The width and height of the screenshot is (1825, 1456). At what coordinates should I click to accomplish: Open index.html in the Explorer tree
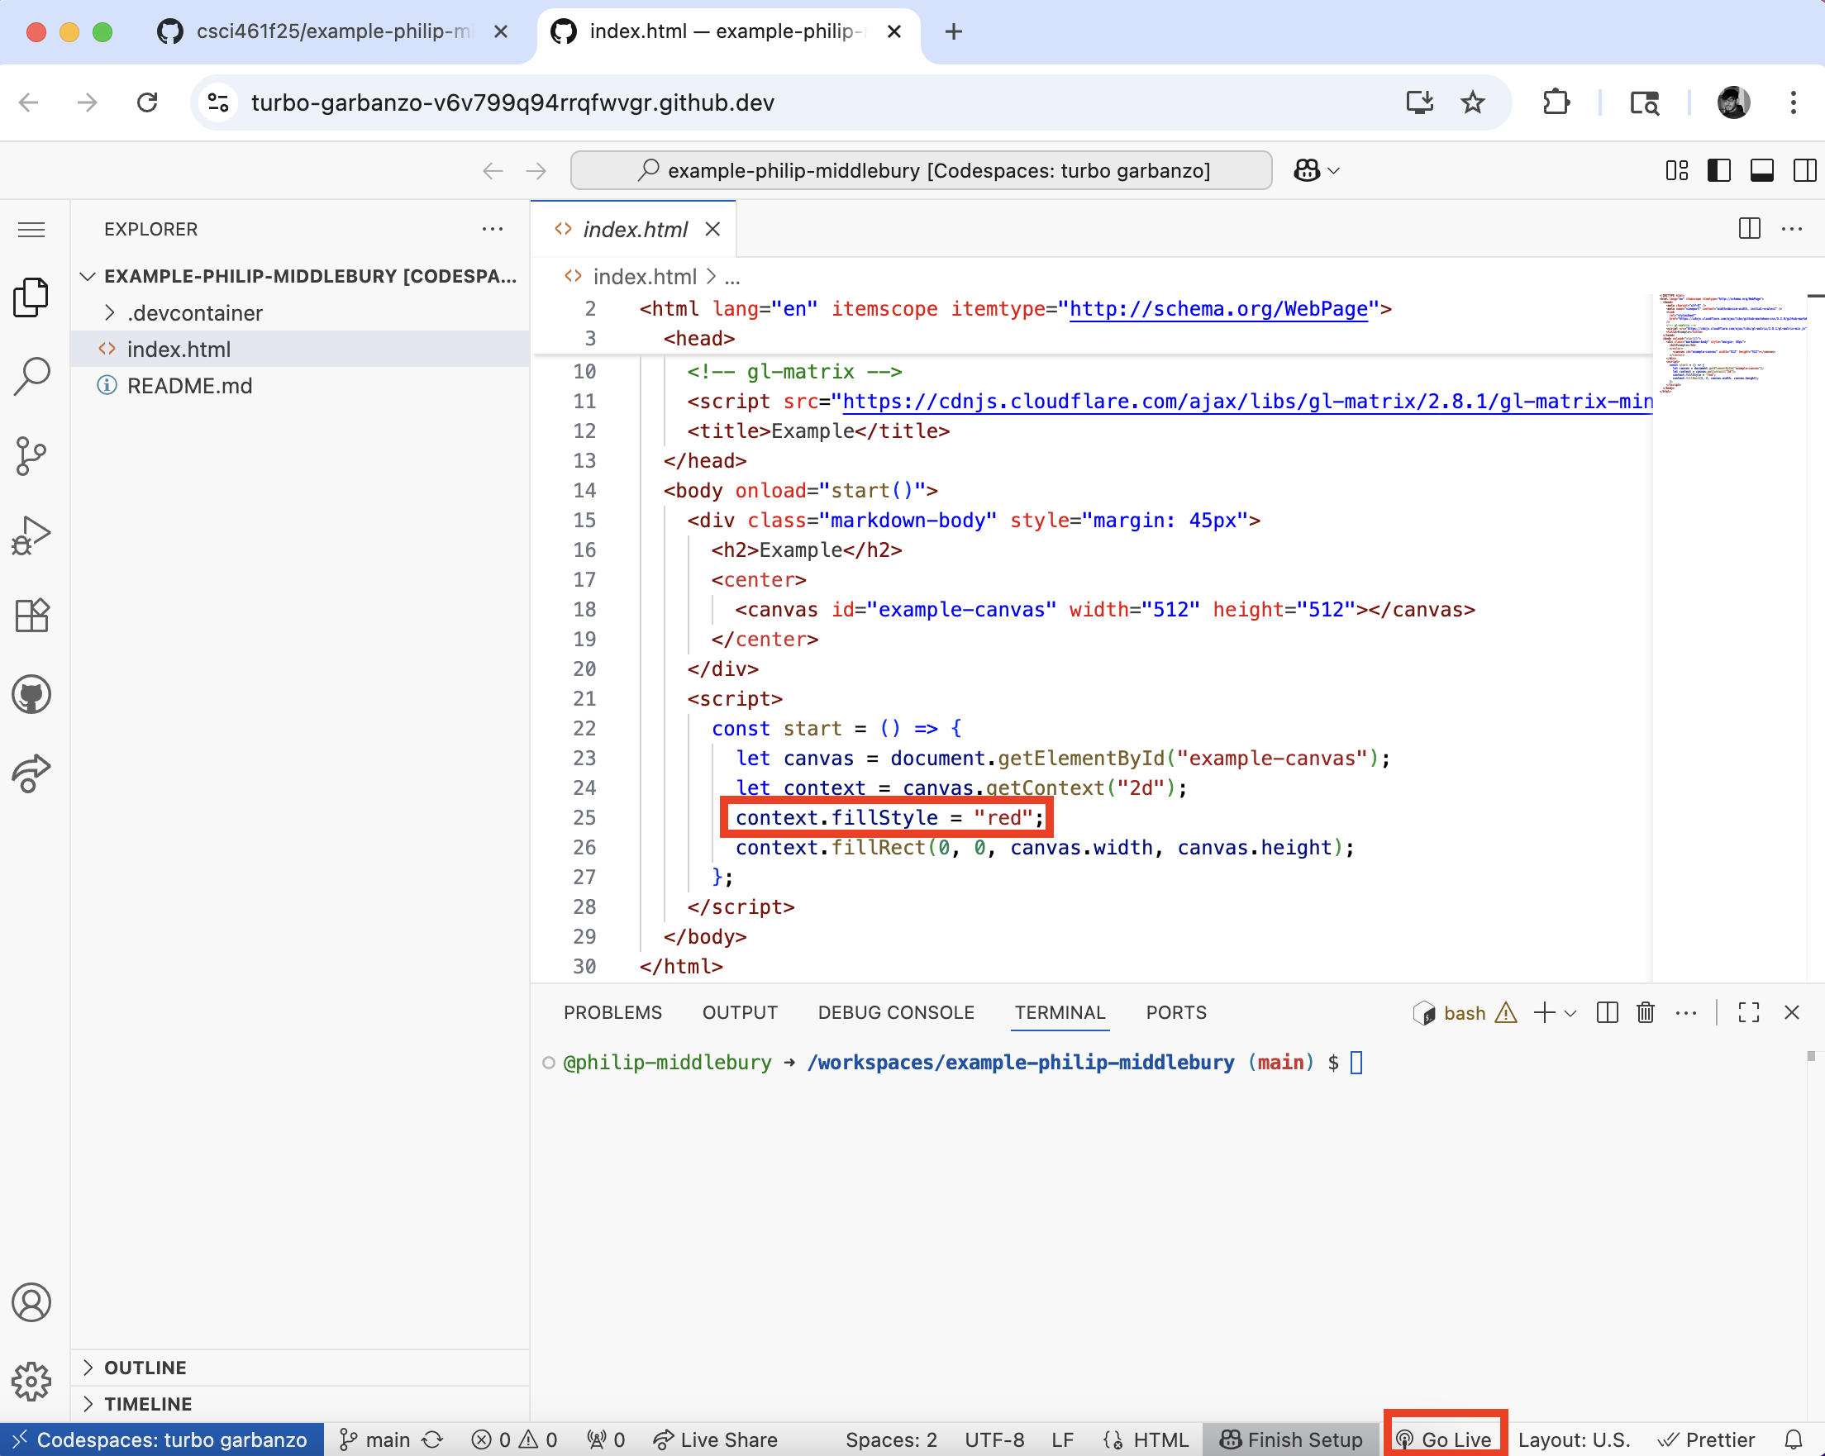click(x=300, y=349)
